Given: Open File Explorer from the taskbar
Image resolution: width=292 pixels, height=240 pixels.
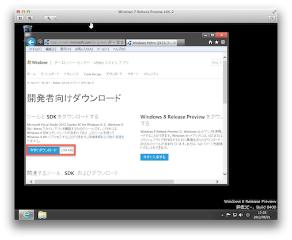Looking at the screenshot, I should click(42, 215).
